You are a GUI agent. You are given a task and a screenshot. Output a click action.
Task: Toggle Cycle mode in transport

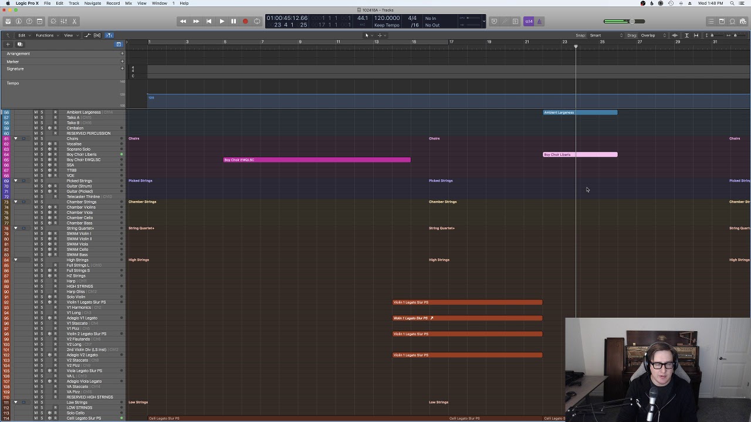point(257,21)
